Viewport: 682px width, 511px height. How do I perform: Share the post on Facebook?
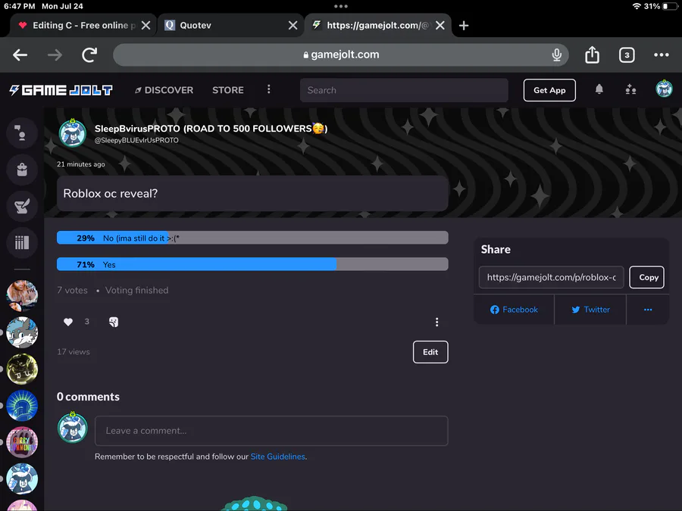point(514,310)
